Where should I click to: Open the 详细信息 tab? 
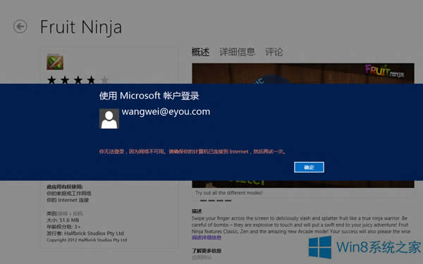237,51
